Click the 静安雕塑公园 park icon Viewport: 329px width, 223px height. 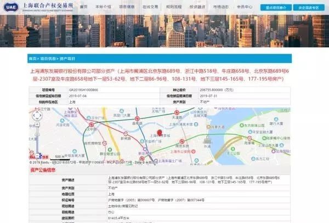110,150
